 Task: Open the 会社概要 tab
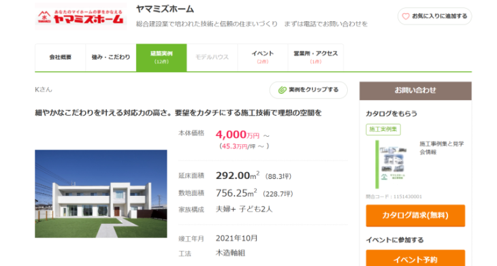pyautogui.click(x=60, y=57)
